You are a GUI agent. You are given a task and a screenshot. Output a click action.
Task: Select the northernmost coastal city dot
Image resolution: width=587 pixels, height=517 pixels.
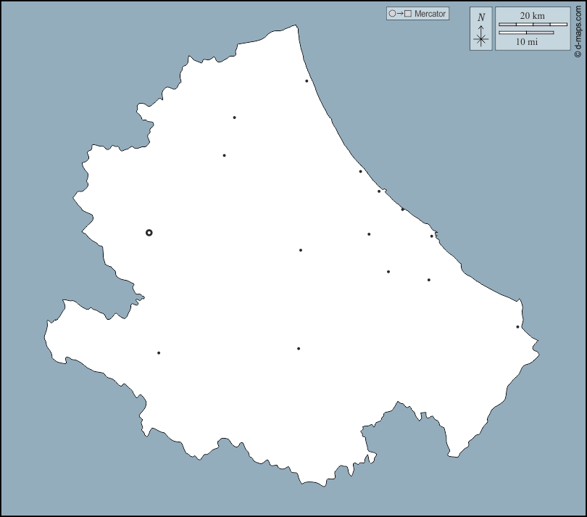click(307, 81)
